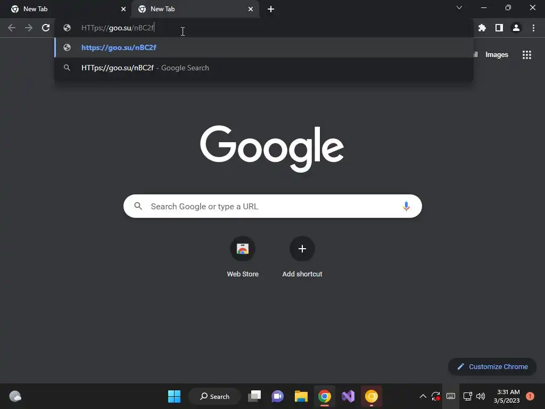Reload the current page

coord(46,28)
